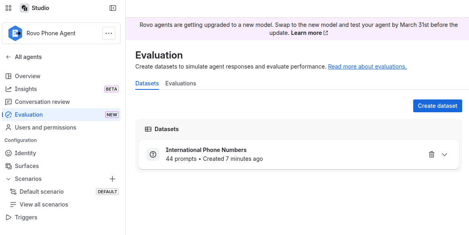Click the NEW badge beside Evaluation
The width and height of the screenshot is (469, 235).
tap(112, 115)
